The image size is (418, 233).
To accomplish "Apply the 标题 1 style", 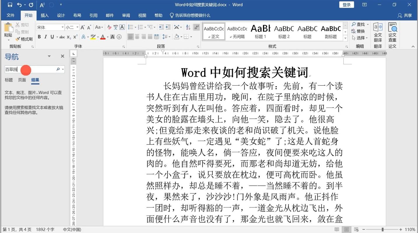I will 260,31.
